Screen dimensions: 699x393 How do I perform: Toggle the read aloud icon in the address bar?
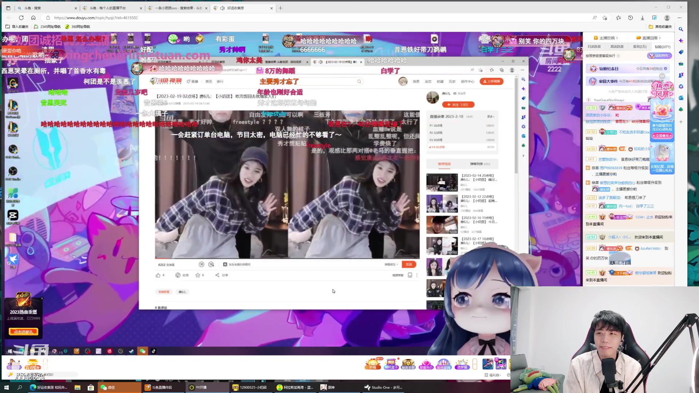point(595,17)
